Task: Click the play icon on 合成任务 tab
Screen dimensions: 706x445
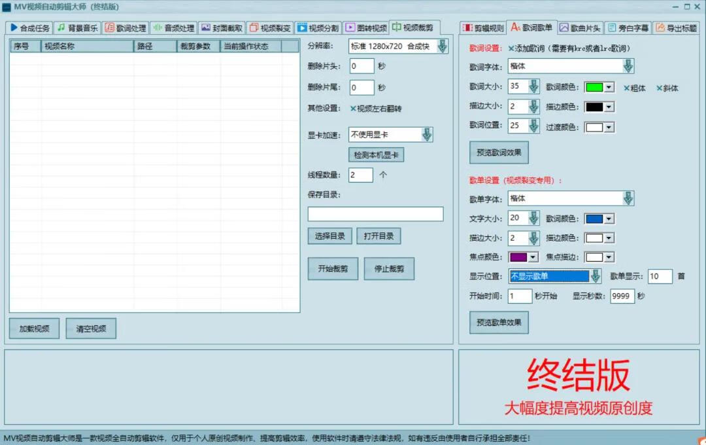Action: point(13,27)
